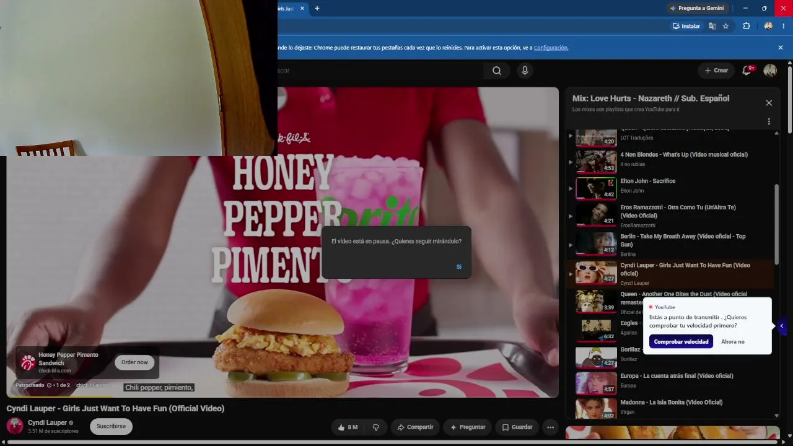Open Cyndi Lauper channel avatar

point(15,426)
